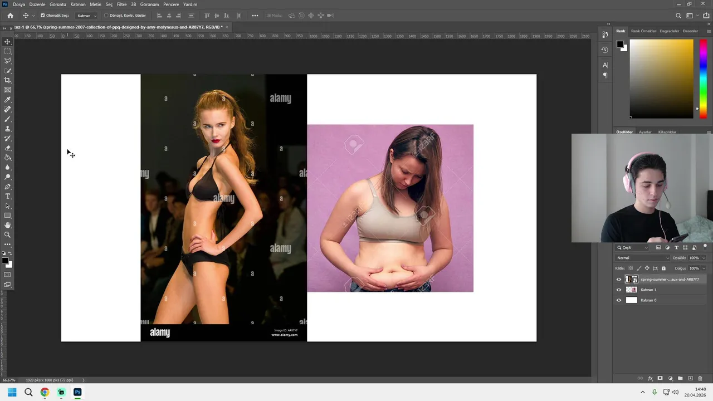
Task: Toggle lock position
Action: point(647,268)
